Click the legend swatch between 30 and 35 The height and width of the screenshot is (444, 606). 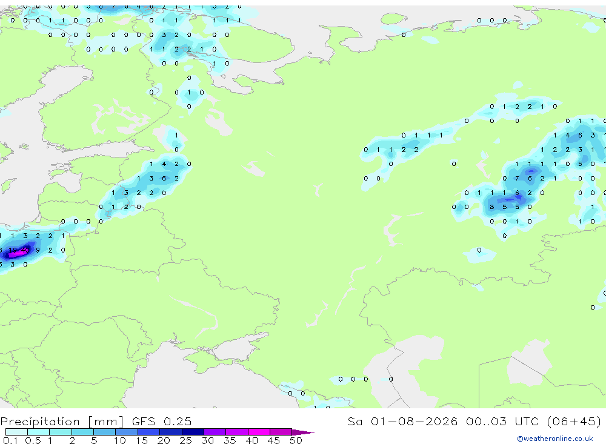[x=215, y=432]
